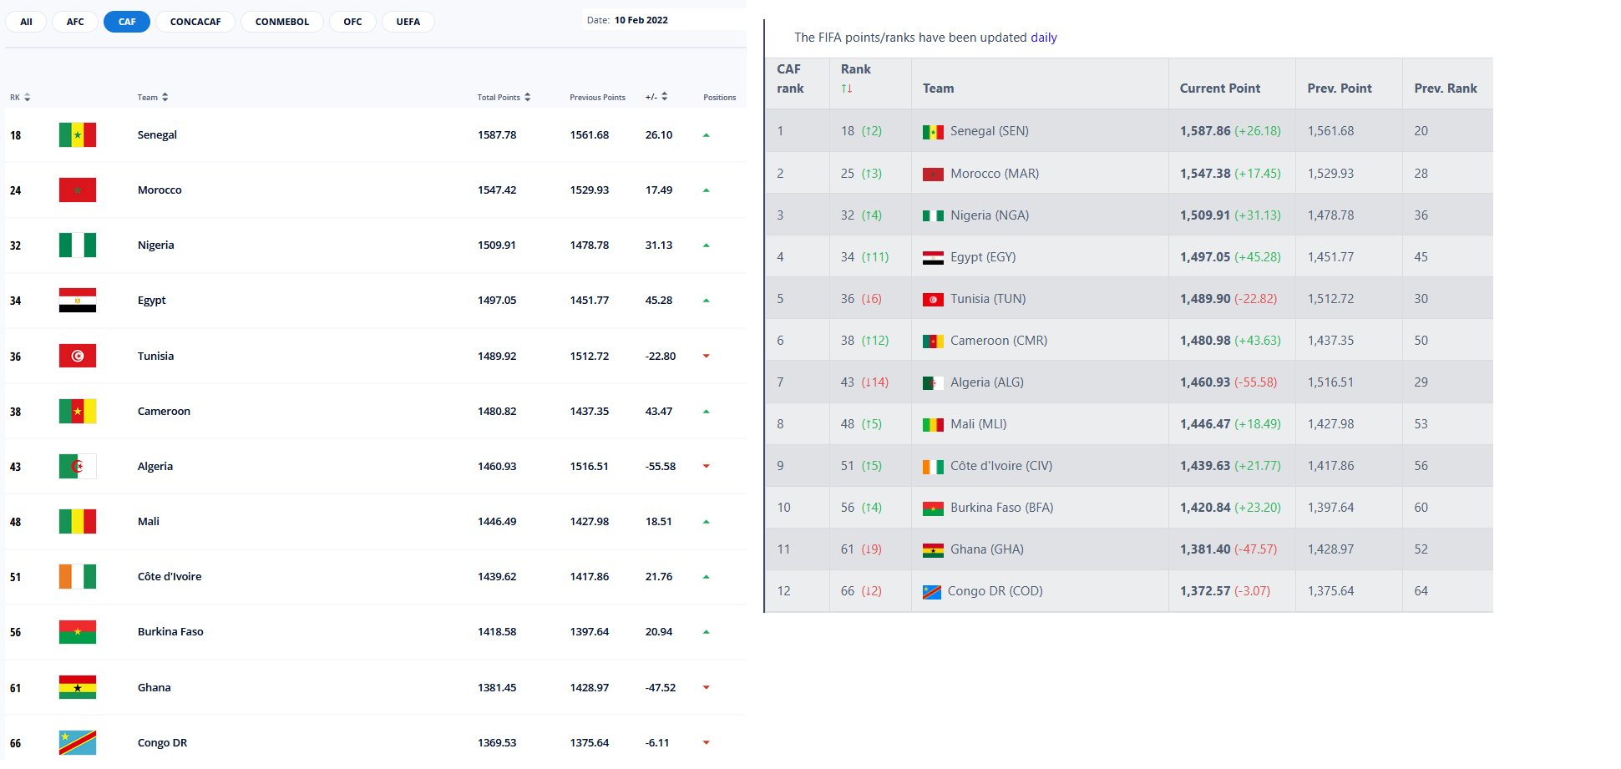Toggle the Rank sort arrows in right table
The width and height of the screenshot is (1621, 769).
pos(847,89)
